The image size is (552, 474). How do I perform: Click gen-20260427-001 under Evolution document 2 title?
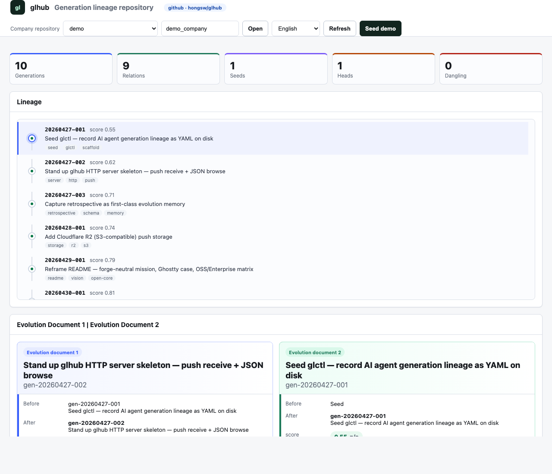coord(317,385)
